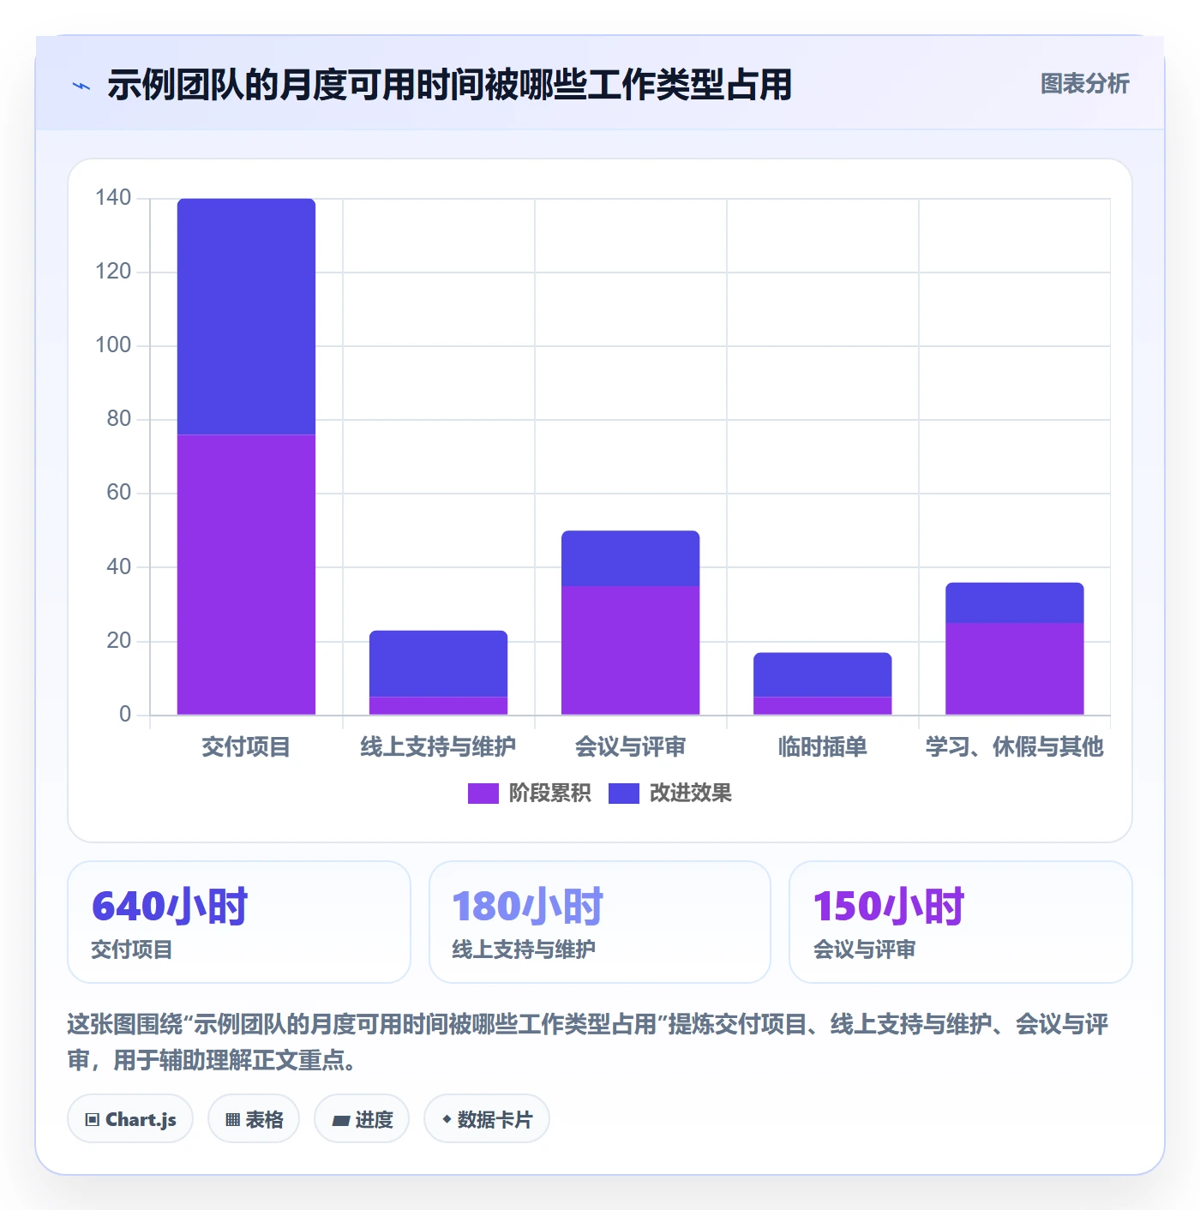This screenshot has height=1210, width=1200.
Task: Select the Chart.js tag chip
Action: click(x=130, y=1118)
